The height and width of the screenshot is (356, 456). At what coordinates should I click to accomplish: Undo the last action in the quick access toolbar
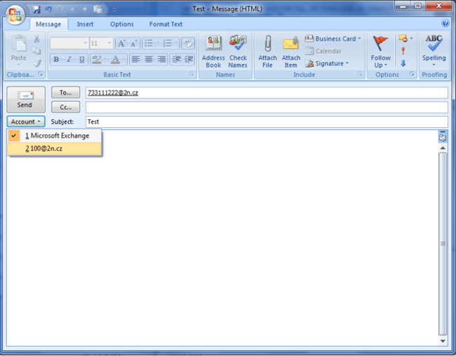(x=48, y=9)
